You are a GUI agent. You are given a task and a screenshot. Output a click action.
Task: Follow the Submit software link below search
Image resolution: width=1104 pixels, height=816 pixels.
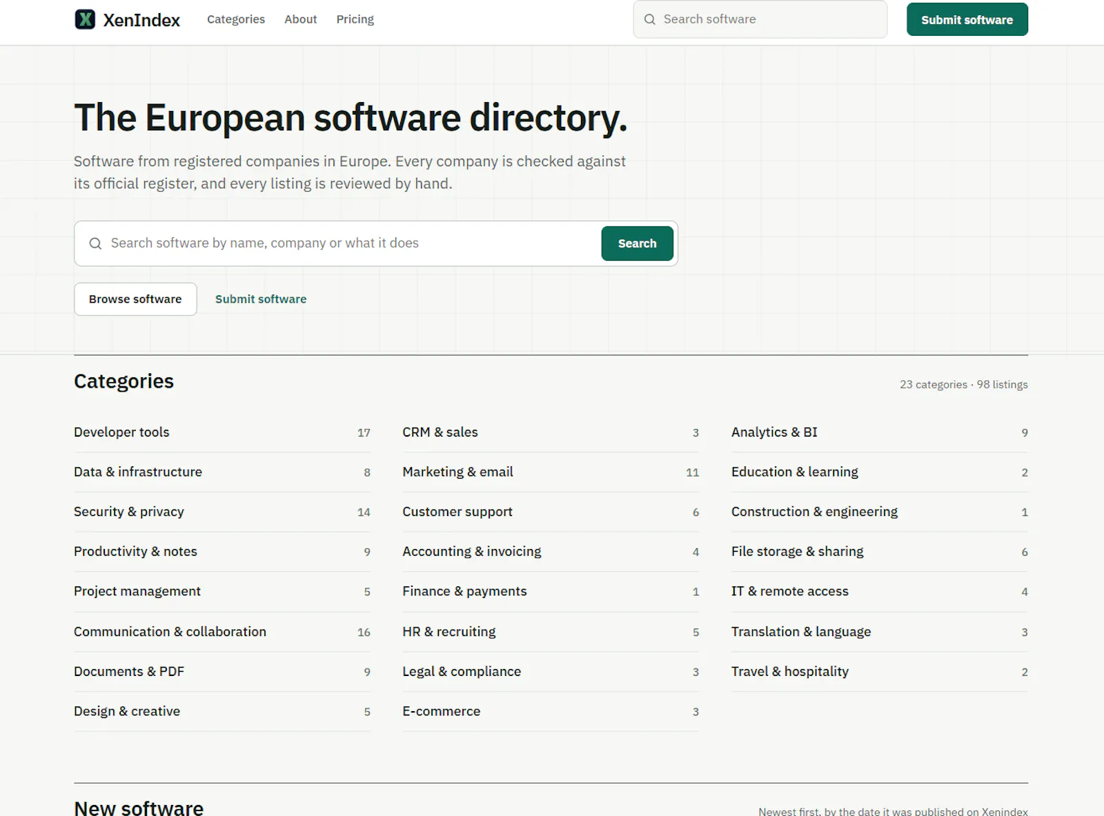coord(261,299)
